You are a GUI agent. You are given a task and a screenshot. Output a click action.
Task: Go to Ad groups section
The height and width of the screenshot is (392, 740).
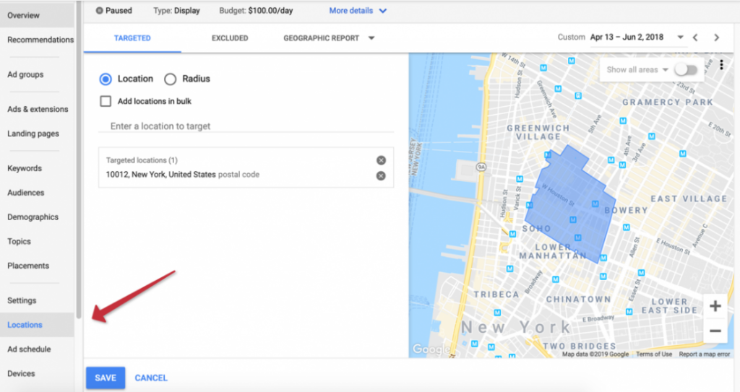pos(25,74)
